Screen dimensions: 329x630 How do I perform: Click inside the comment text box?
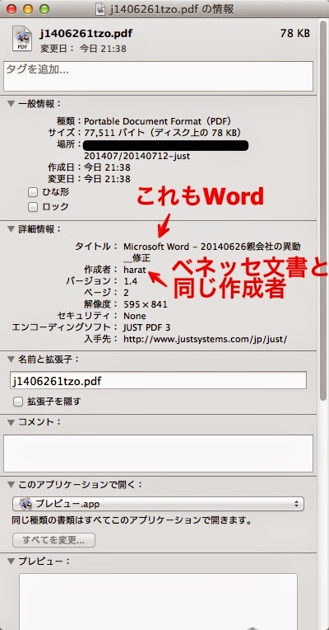pos(158,454)
